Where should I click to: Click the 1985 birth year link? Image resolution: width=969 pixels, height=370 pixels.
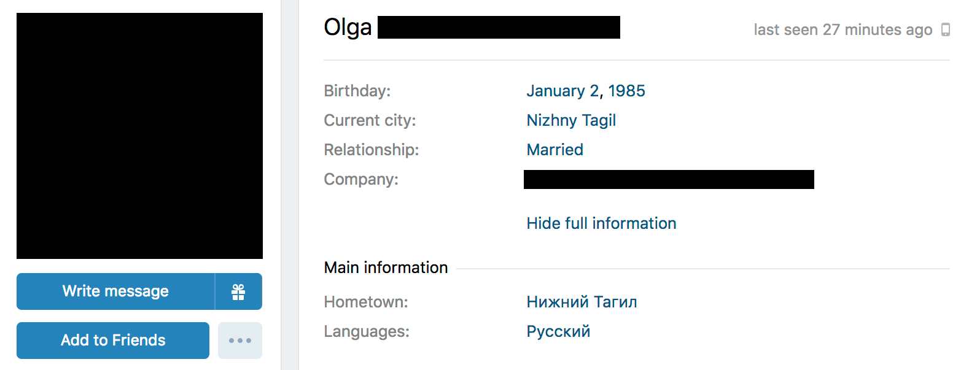(626, 91)
